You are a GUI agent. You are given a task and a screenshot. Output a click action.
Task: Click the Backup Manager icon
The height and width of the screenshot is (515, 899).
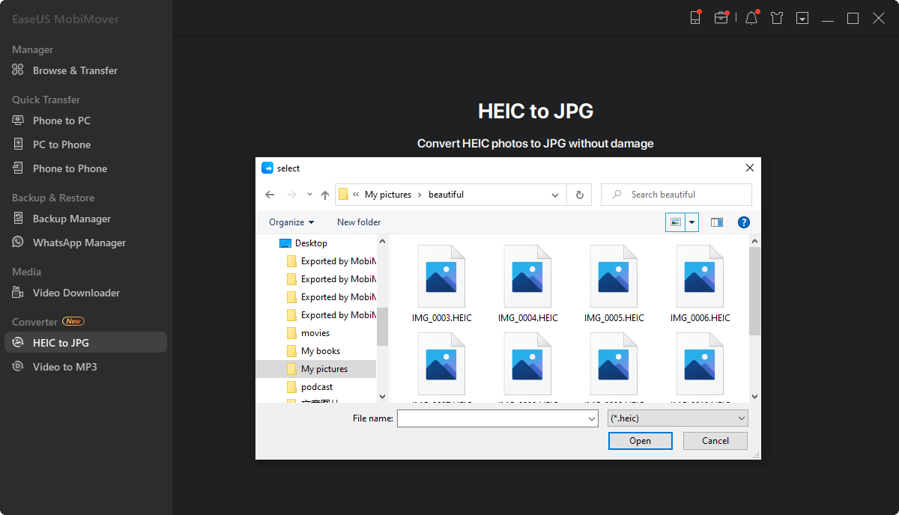pos(18,219)
